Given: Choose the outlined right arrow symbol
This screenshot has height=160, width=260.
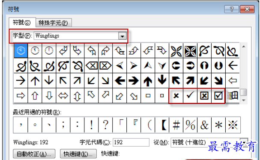Looking at the screenshot, I should coord(21,96).
